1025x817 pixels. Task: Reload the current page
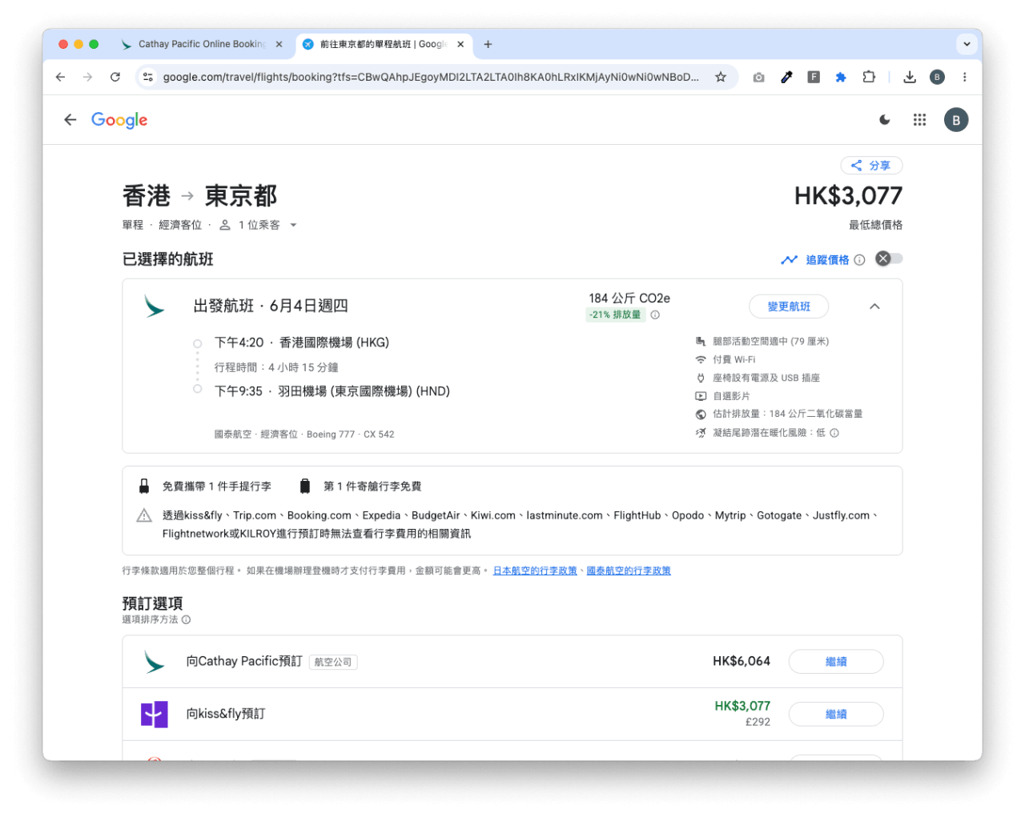[115, 77]
